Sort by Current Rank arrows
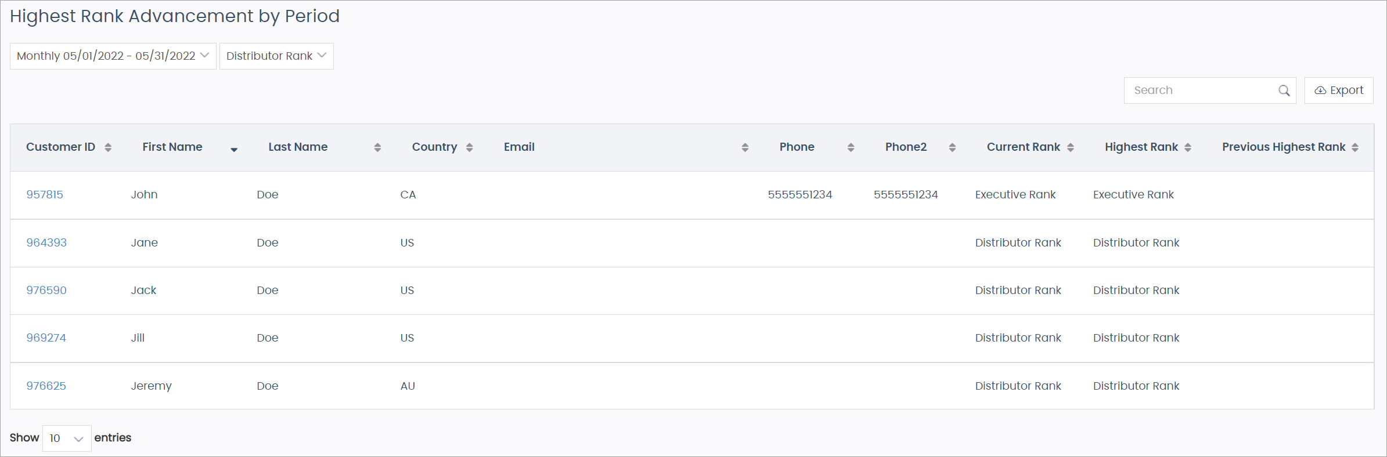The height and width of the screenshot is (457, 1387). pyautogui.click(x=1071, y=147)
